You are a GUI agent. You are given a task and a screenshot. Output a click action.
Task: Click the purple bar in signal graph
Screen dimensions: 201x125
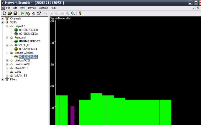pyautogui.click(x=73, y=116)
